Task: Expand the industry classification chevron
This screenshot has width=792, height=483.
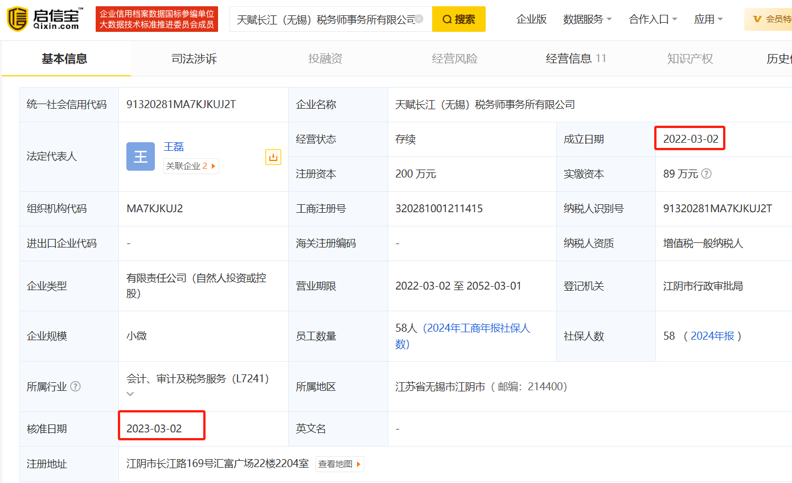Action: coord(130,394)
